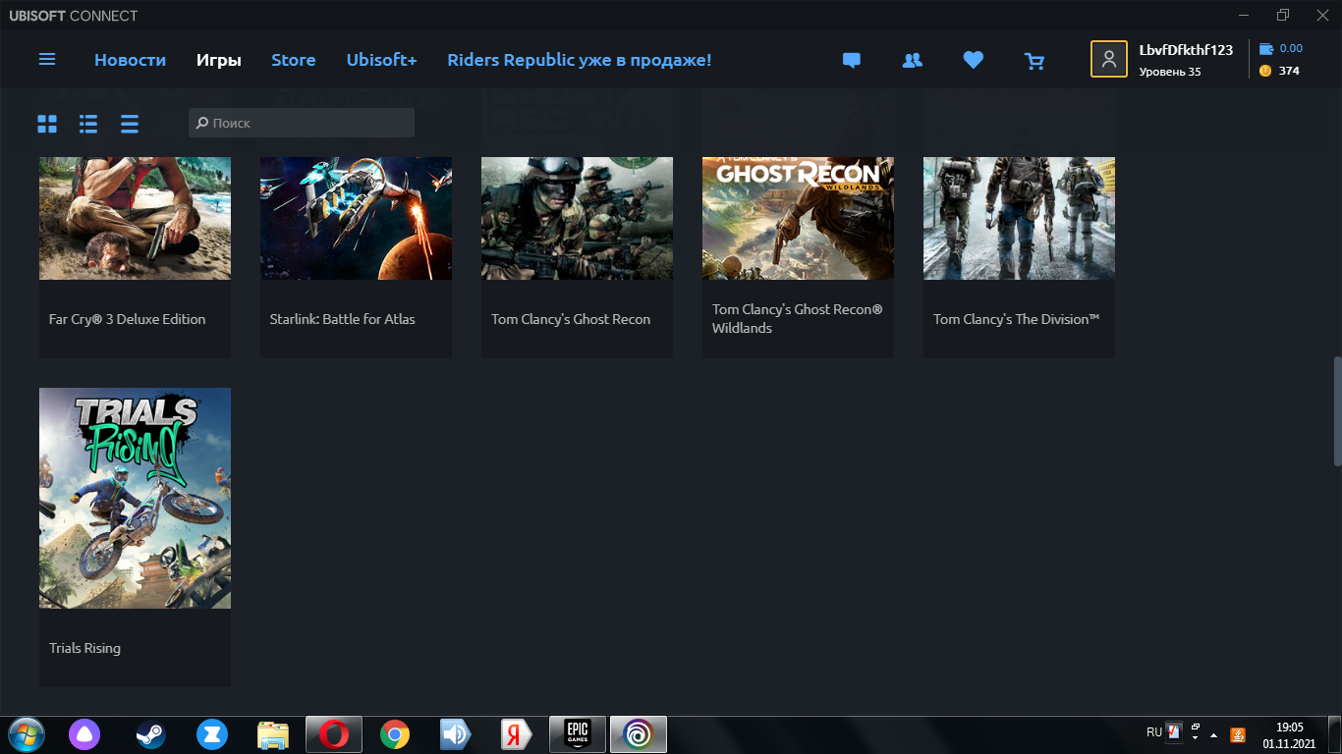
Task: Open File Explorer from taskbar
Action: pos(273,734)
